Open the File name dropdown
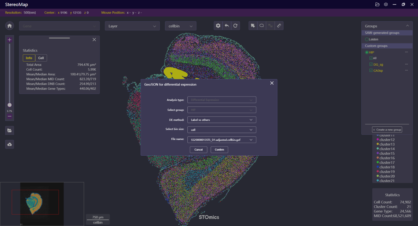This screenshot has width=418, height=226. click(222, 140)
